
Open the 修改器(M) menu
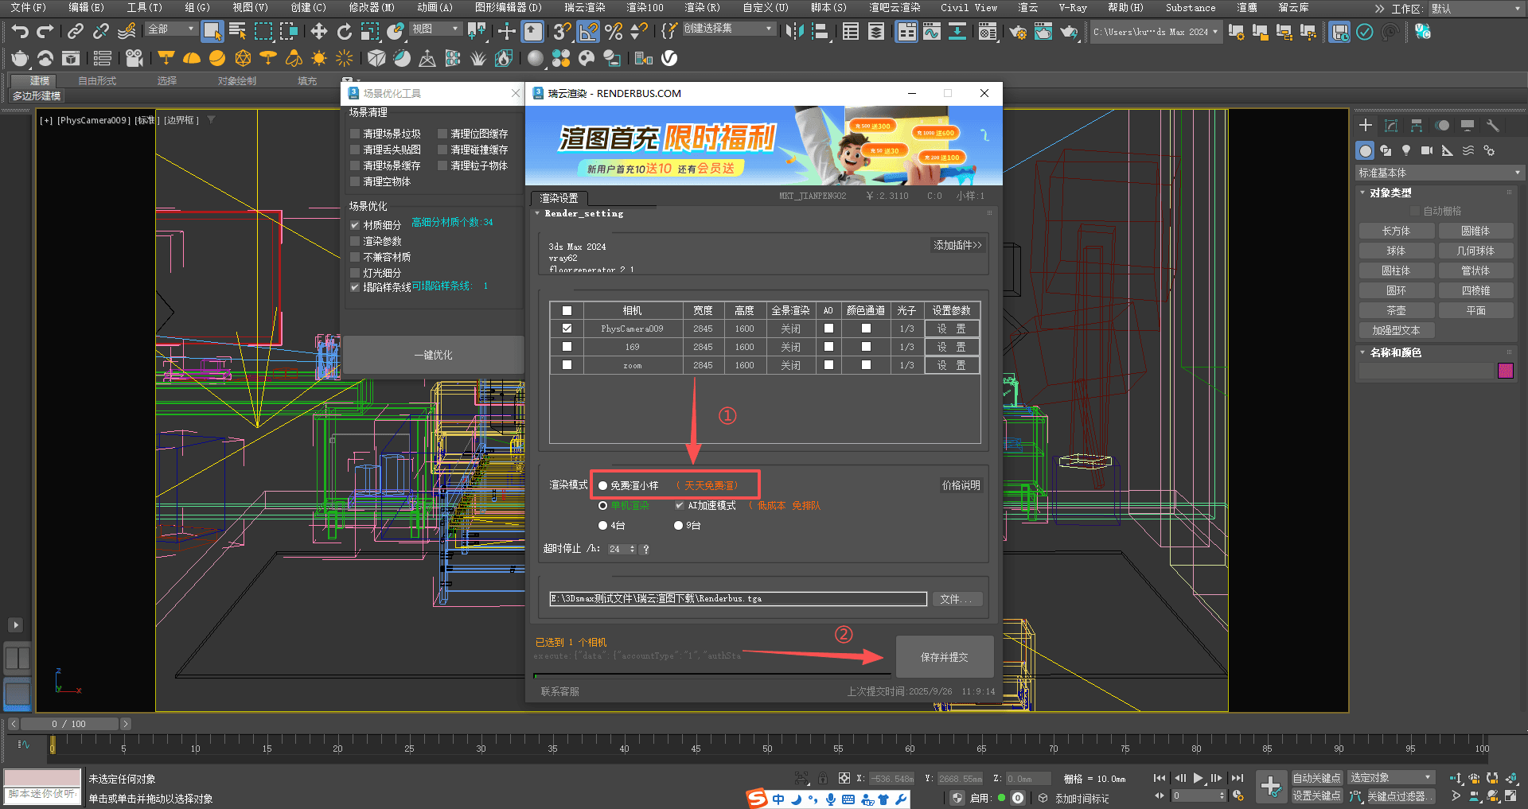[371, 8]
